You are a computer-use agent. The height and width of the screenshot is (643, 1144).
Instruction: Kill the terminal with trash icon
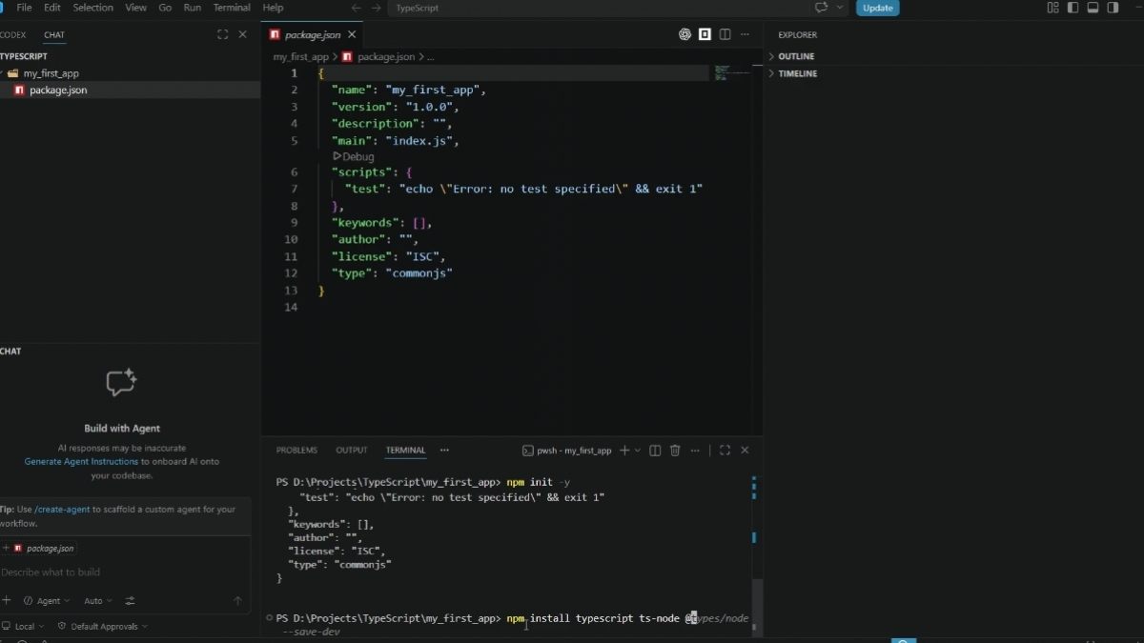coord(675,451)
